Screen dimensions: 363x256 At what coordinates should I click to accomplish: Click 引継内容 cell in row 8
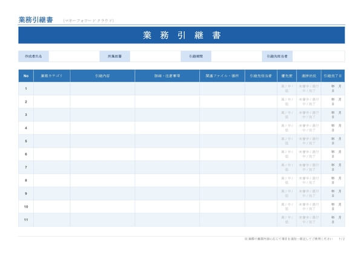pyautogui.click(x=102, y=181)
